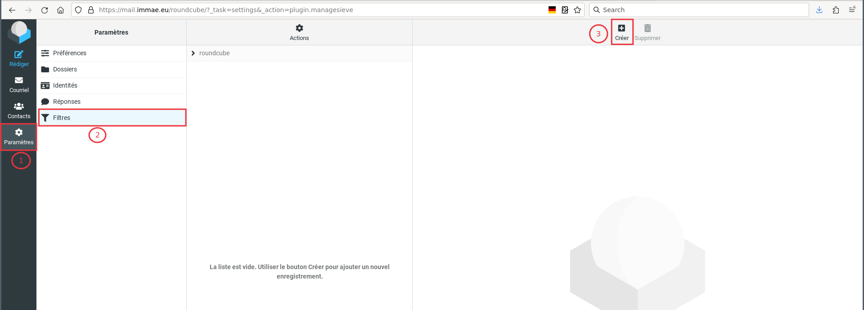
Task: Open the Contacts address book
Action: pos(19,111)
